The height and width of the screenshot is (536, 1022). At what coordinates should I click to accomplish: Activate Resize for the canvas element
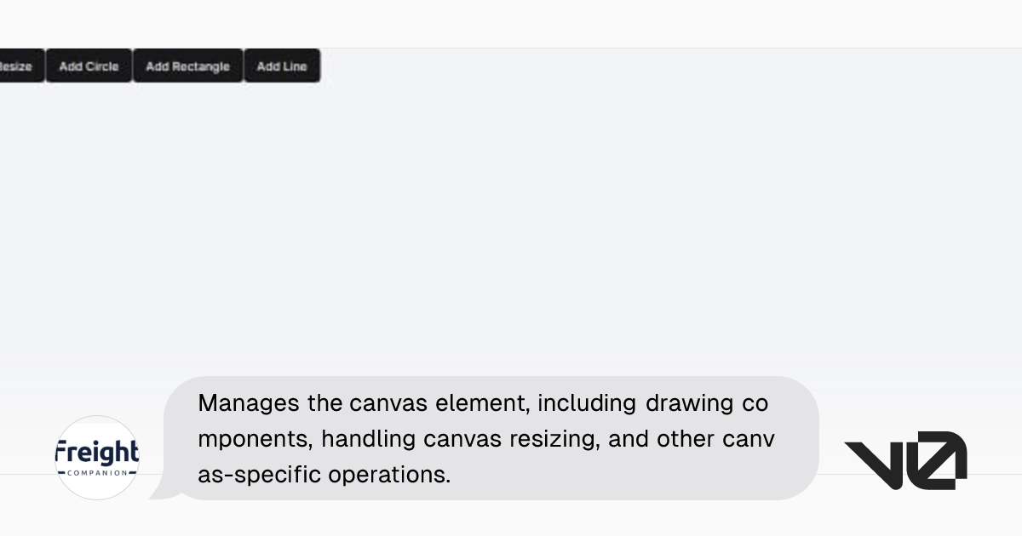15,66
